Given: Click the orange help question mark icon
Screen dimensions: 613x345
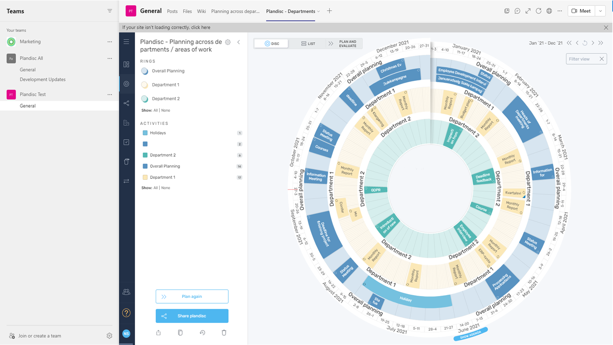Looking at the screenshot, I should pos(127,313).
